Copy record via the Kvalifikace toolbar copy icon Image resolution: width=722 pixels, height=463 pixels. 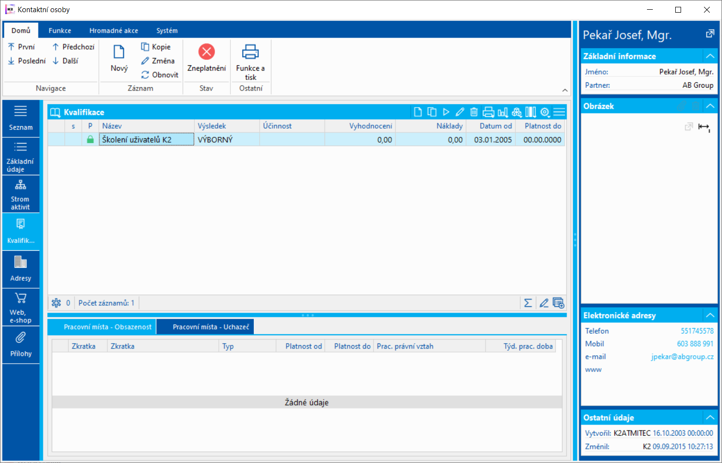point(432,112)
